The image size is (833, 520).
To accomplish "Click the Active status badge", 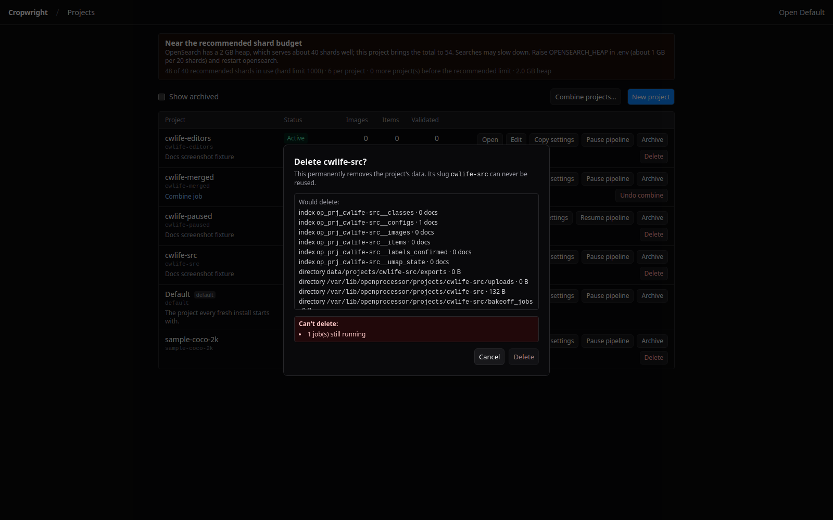I will (x=296, y=138).
